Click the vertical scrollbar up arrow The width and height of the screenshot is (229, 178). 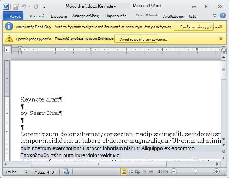pos(223,57)
